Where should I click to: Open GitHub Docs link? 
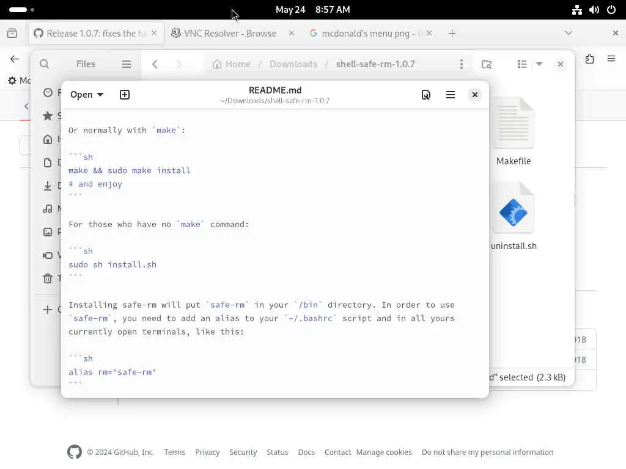click(x=306, y=453)
